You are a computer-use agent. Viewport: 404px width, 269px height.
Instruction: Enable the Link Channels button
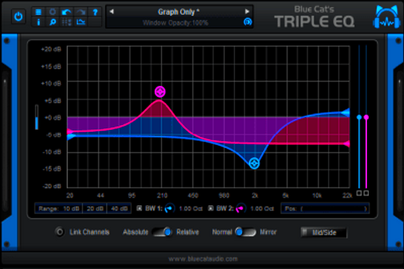coord(60,232)
